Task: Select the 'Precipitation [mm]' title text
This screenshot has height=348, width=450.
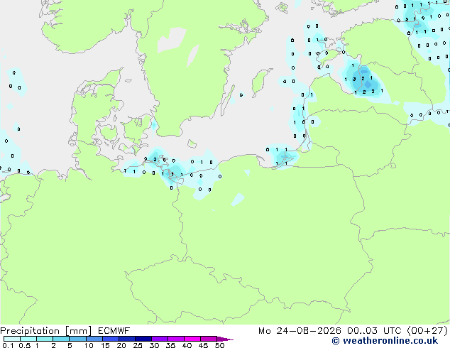Action: tap(46, 331)
